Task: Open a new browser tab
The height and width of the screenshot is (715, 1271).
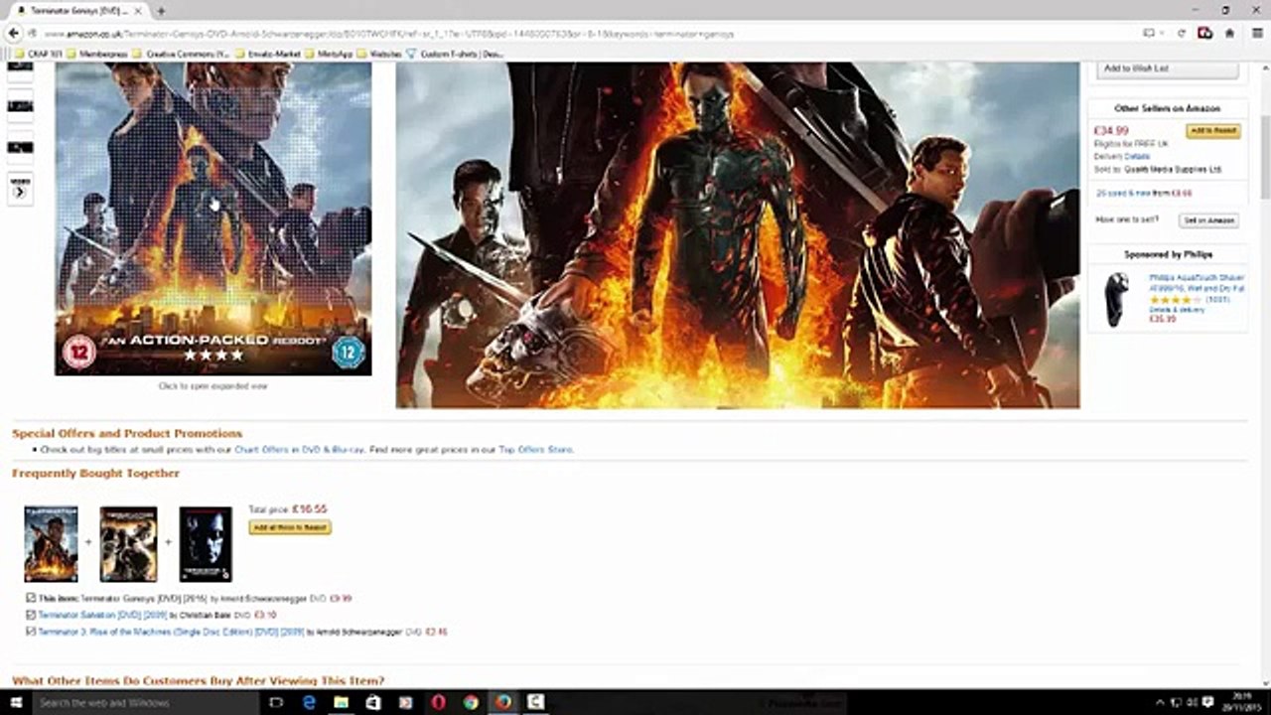Action: [161, 10]
